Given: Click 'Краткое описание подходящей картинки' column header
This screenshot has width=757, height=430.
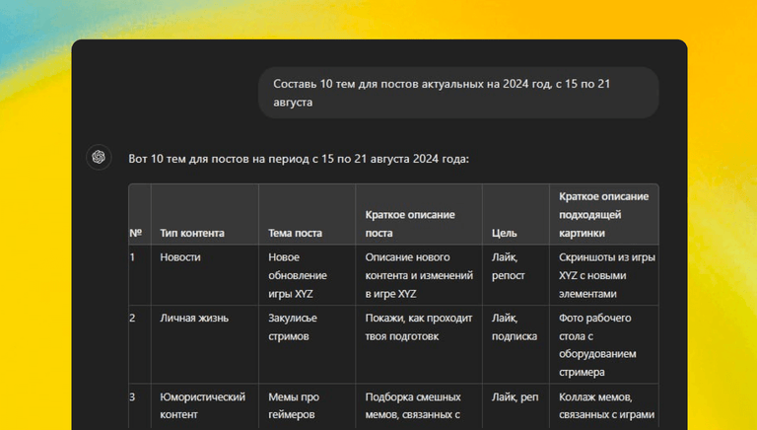Looking at the screenshot, I should [x=603, y=215].
